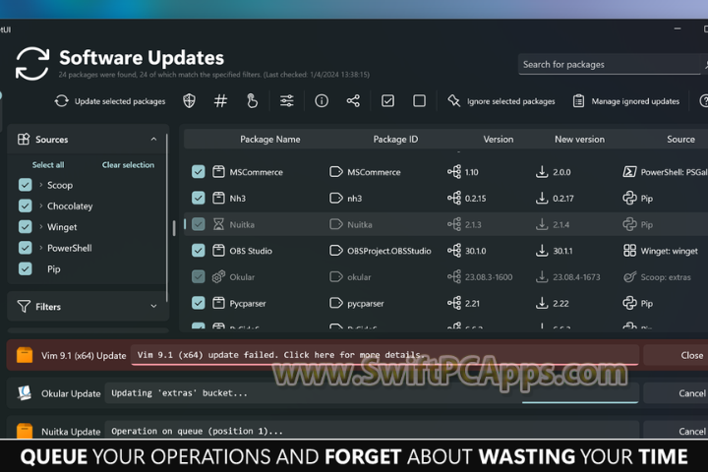Uncheck the Chocolatey source checkbox
Image resolution: width=708 pixels, height=472 pixels.
tap(26, 206)
